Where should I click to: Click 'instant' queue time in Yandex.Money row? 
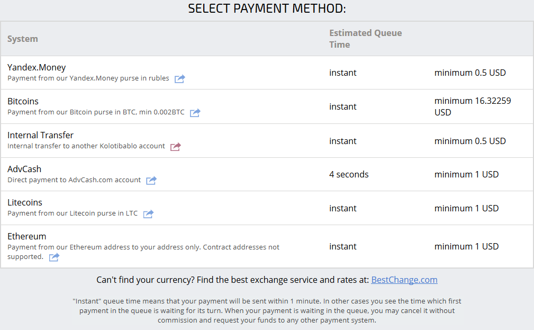[342, 73]
